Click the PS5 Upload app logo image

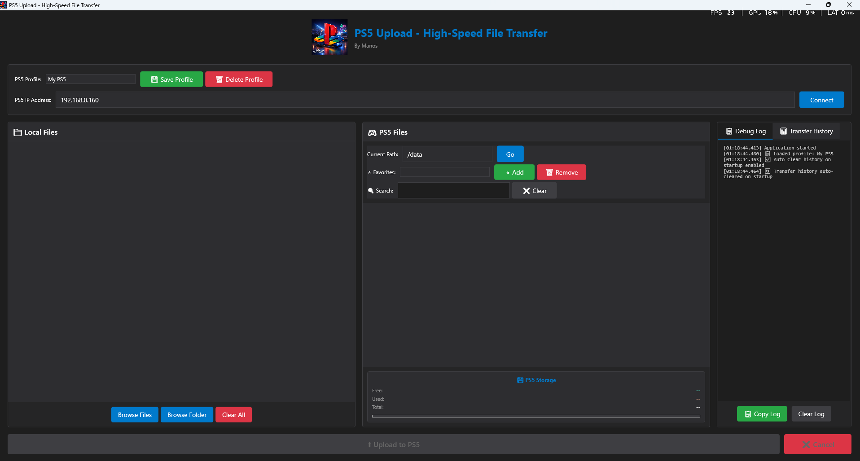329,37
